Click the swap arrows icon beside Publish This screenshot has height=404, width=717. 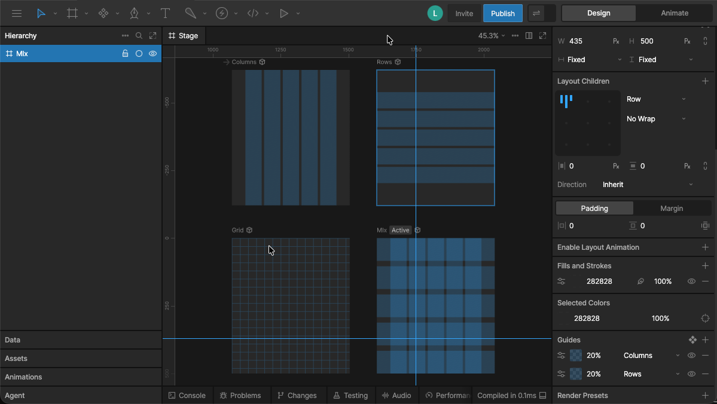pos(536,13)
